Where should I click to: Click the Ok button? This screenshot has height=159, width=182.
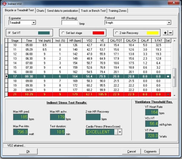[28, 151]
